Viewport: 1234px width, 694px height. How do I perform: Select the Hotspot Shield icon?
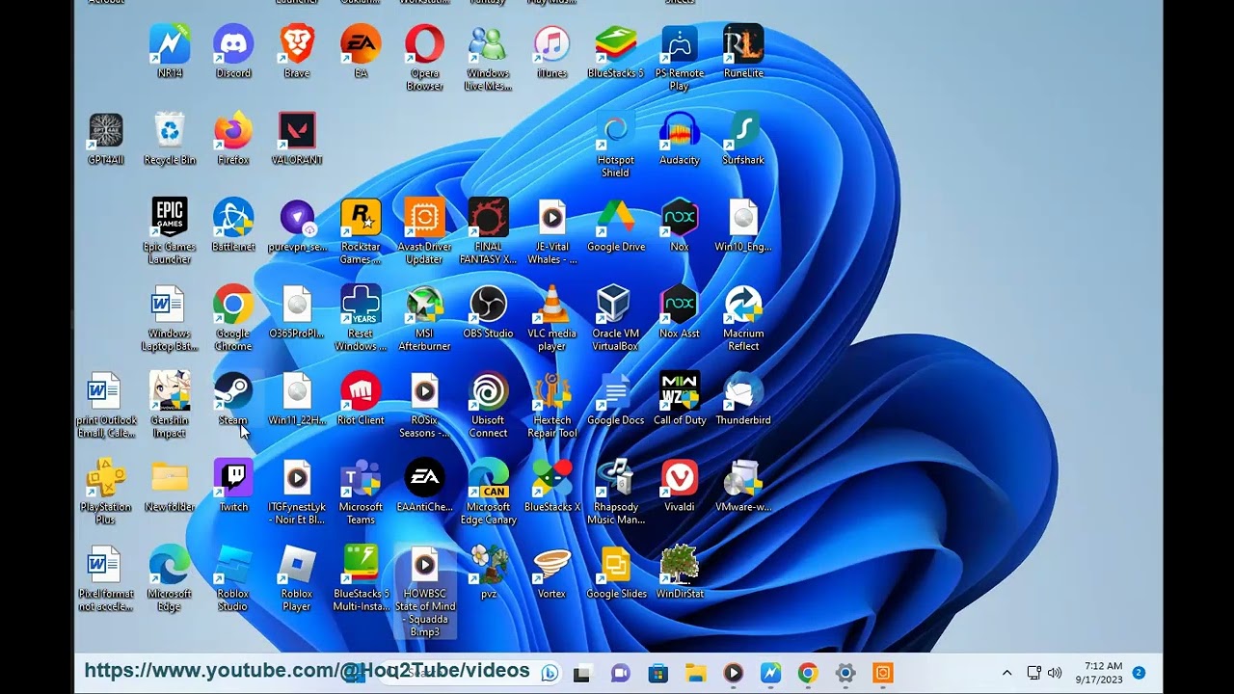point(615,145)
